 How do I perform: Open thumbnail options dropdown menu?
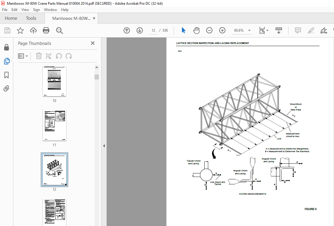(x=23, y=56)
